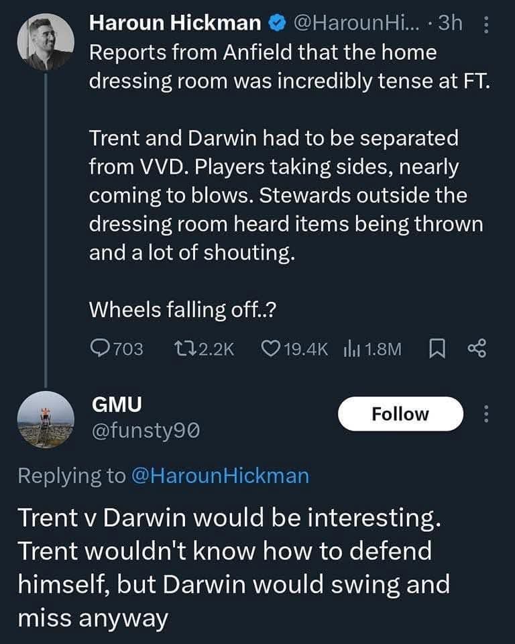
Task: Open GMU's profile avatar
Action: (x=46, y=419)
